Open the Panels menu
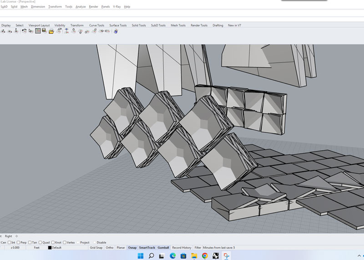Viewport: 364px width, 260px height. 106,6
